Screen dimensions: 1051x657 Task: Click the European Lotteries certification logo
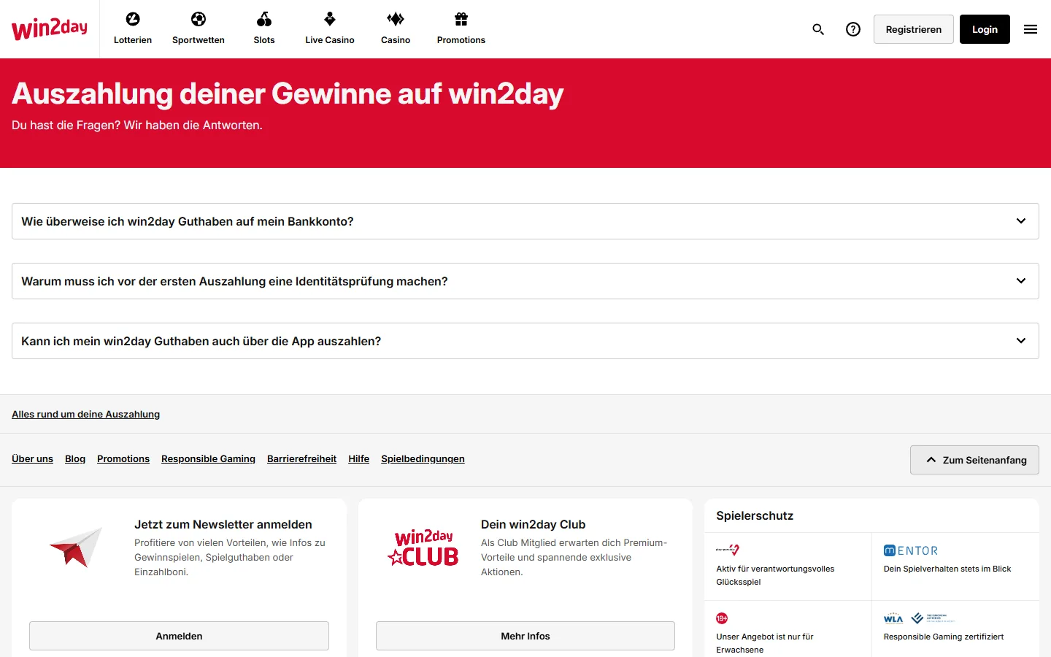[933, 618]
